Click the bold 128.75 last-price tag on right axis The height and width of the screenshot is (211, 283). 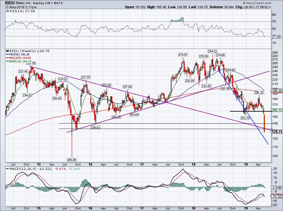(277, 132)
